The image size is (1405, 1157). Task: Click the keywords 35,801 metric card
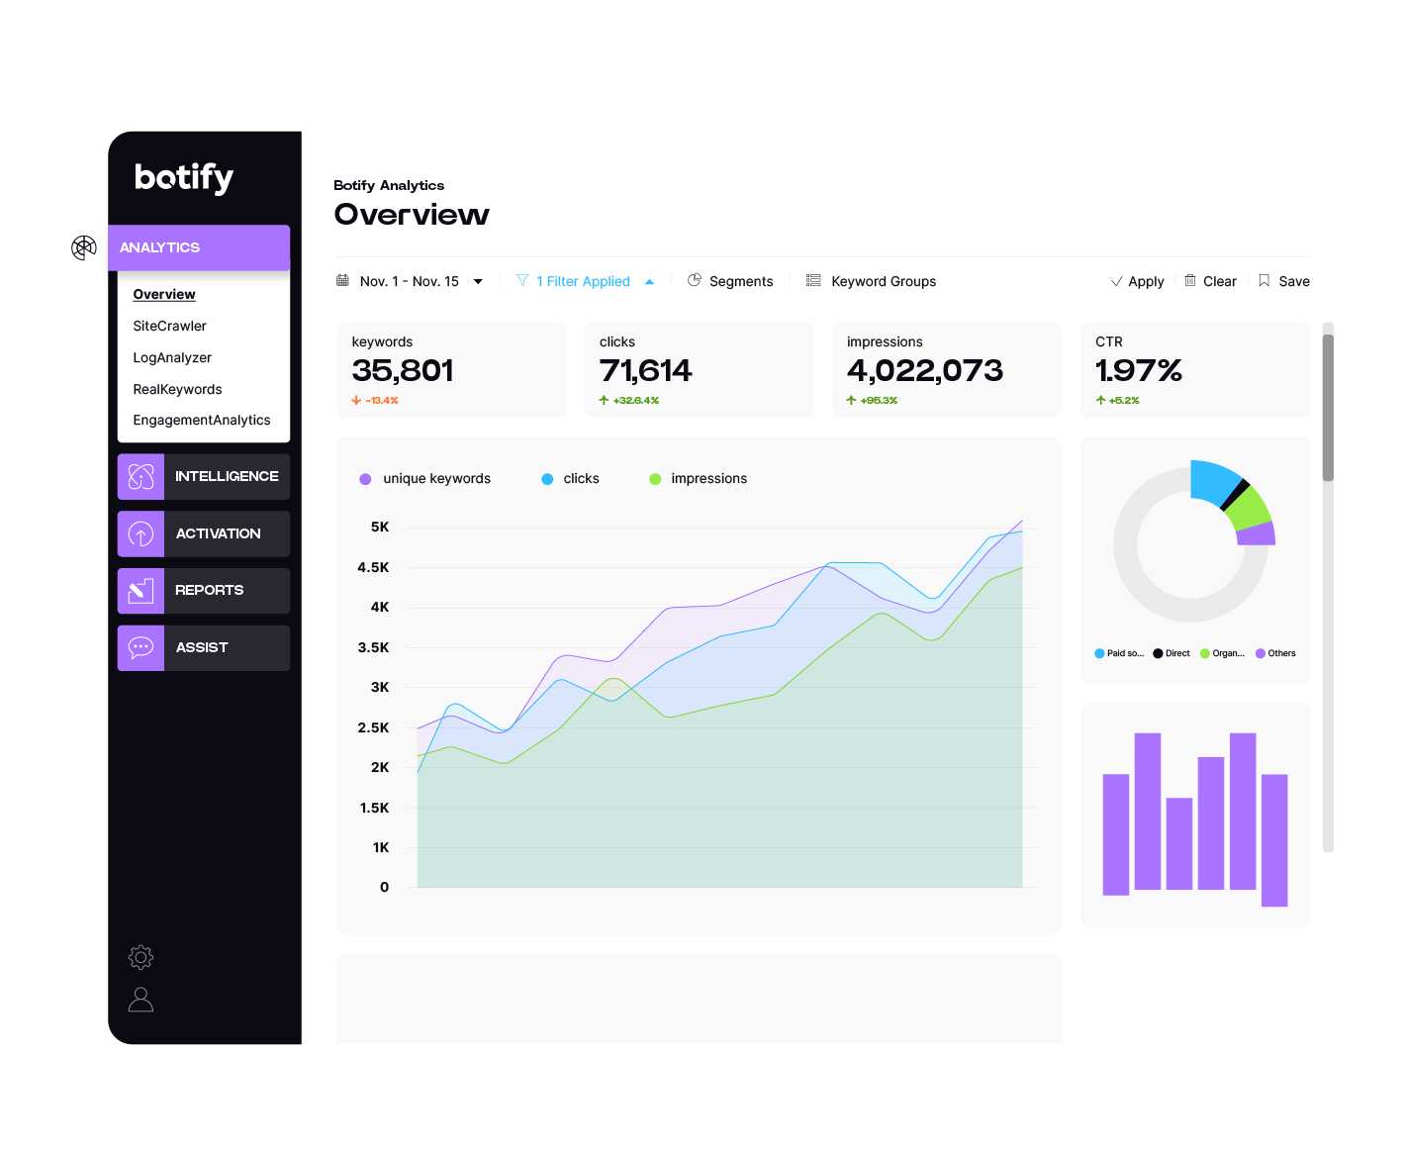coord(451,370)
